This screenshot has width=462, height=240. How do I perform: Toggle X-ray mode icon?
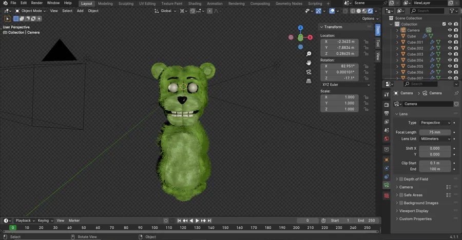(345, 11)
